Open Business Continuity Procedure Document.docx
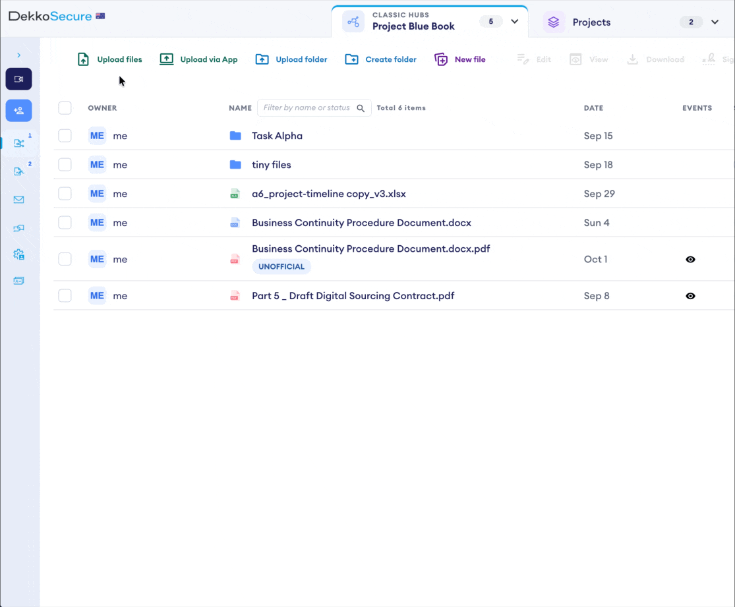 tap(361, 223)
